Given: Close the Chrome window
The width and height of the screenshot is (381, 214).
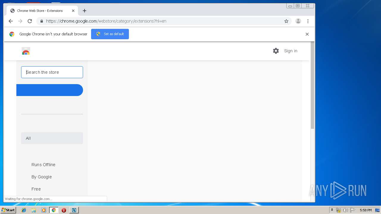Looking at the screenshot, I should pyautogui.click(x=307, y=6).
